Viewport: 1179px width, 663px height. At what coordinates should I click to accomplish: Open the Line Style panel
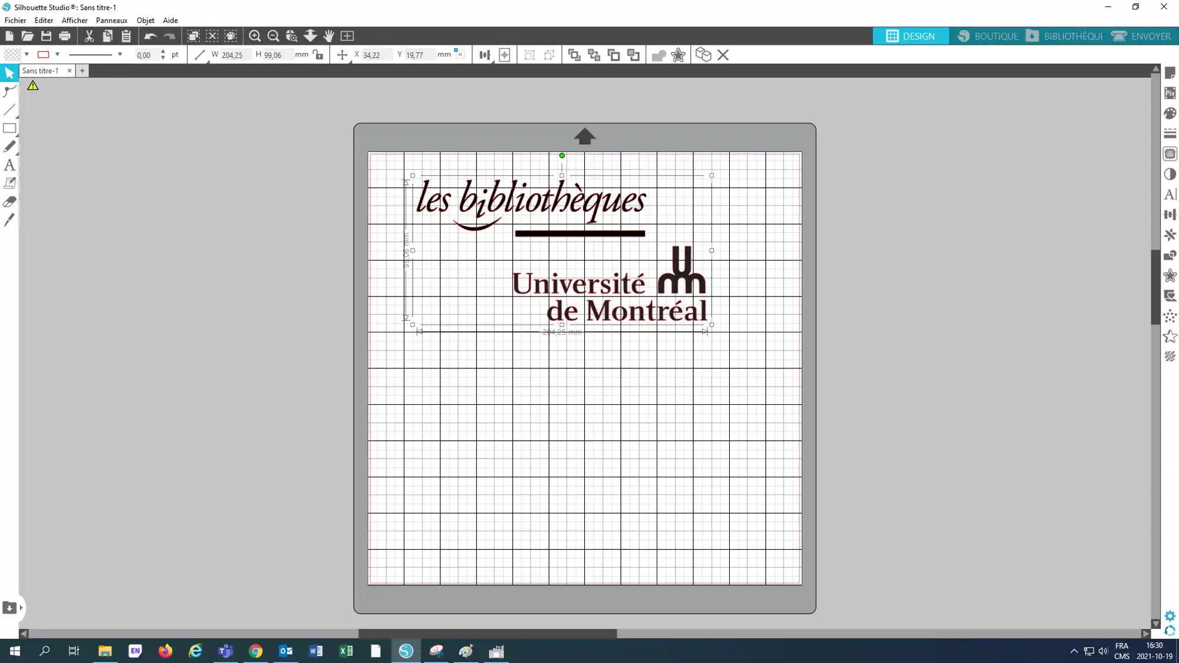(x=1170, y=134)
